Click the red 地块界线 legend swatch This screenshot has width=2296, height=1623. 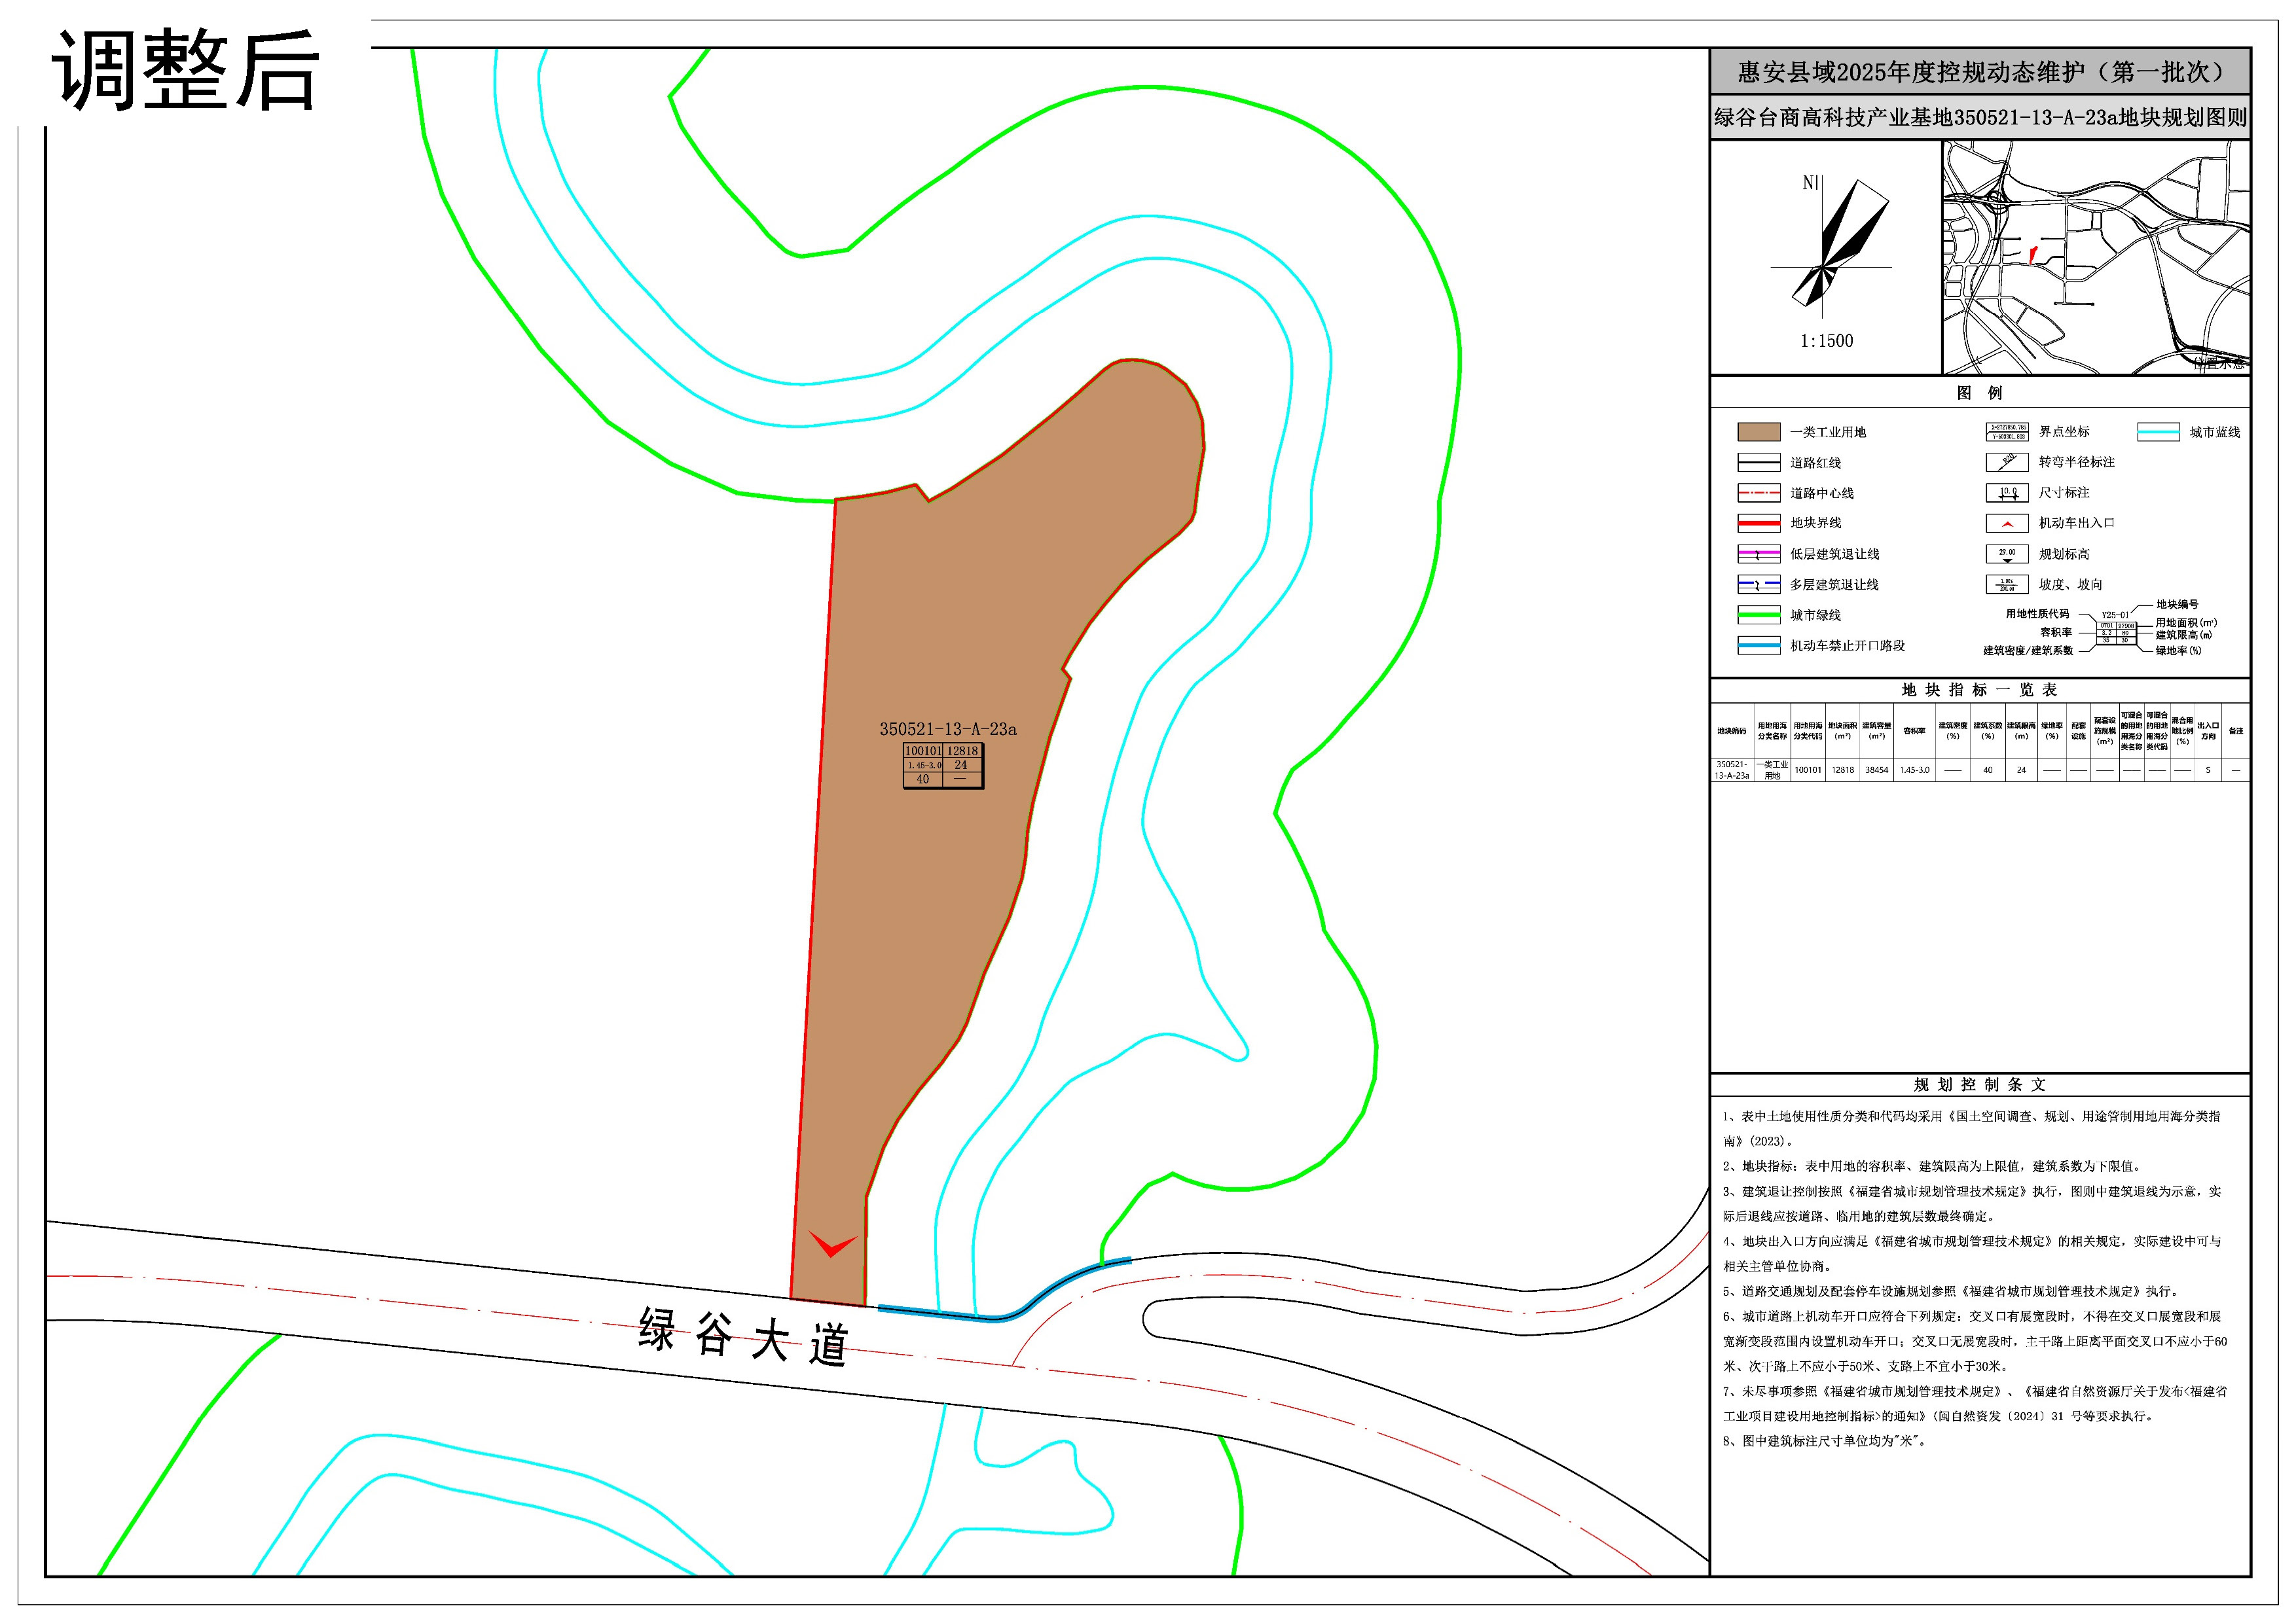click(x=1758, y=523)
